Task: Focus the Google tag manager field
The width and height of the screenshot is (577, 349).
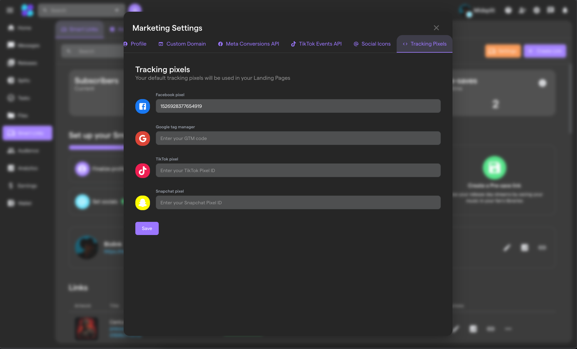Action: (x=298, y=138)
